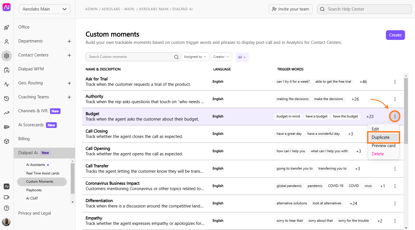Screen dimensions: 415x230
Task: Open three-dot menu for Call Transfer
Action: click(x=395, y=169)
